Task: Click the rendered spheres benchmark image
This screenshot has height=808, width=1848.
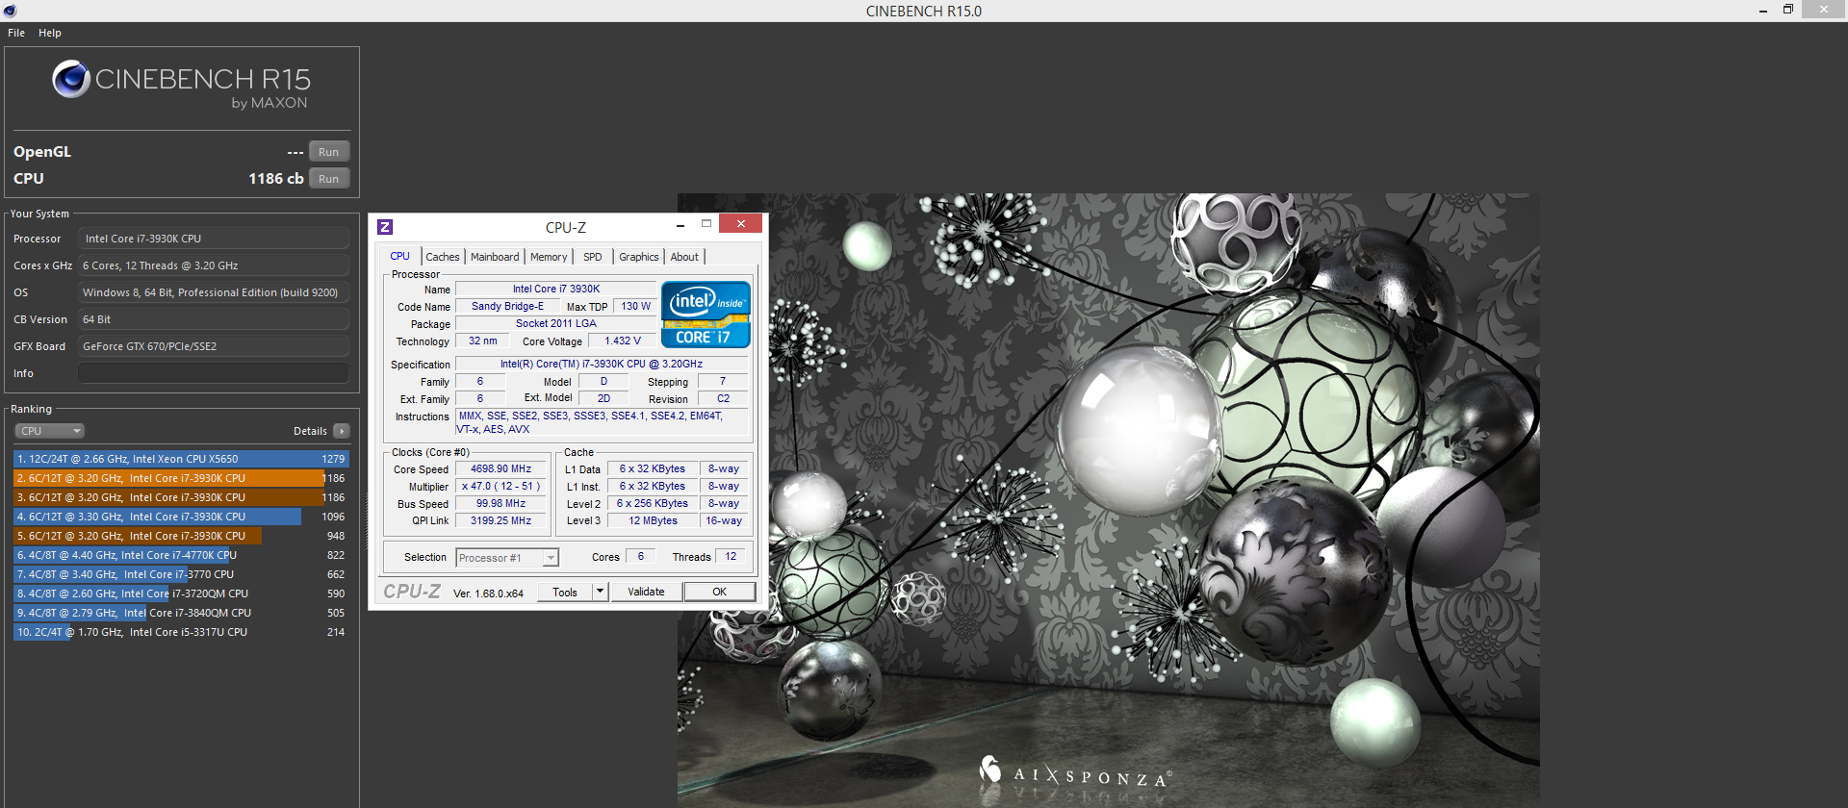Action: coord(1108,500)
